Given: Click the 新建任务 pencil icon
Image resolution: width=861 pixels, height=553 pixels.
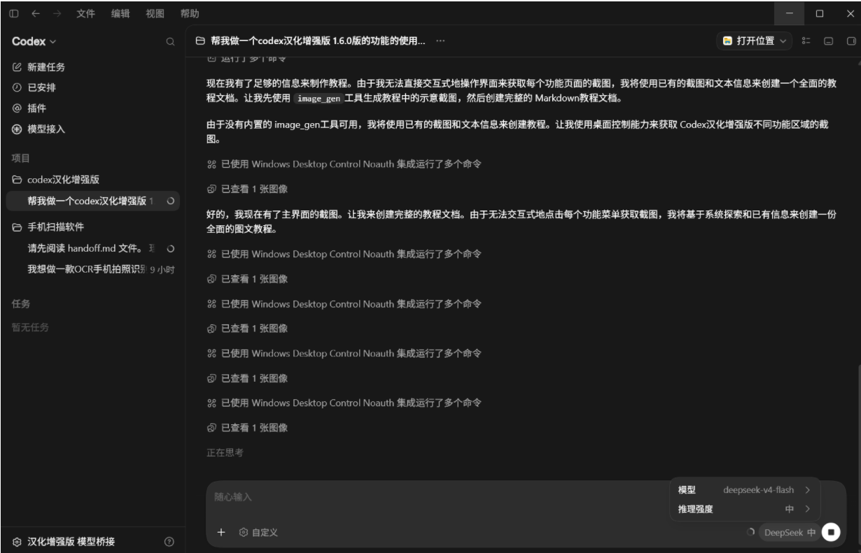Looking at the screenshot, I should coord(17,67).
